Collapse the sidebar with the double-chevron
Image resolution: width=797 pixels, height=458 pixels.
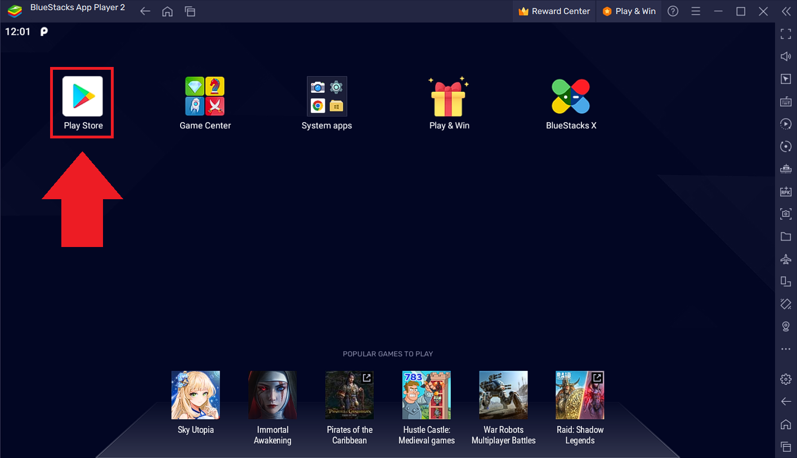click(x=786, y=11)
